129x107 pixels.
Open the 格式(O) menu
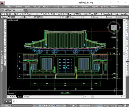click(46, 7)
